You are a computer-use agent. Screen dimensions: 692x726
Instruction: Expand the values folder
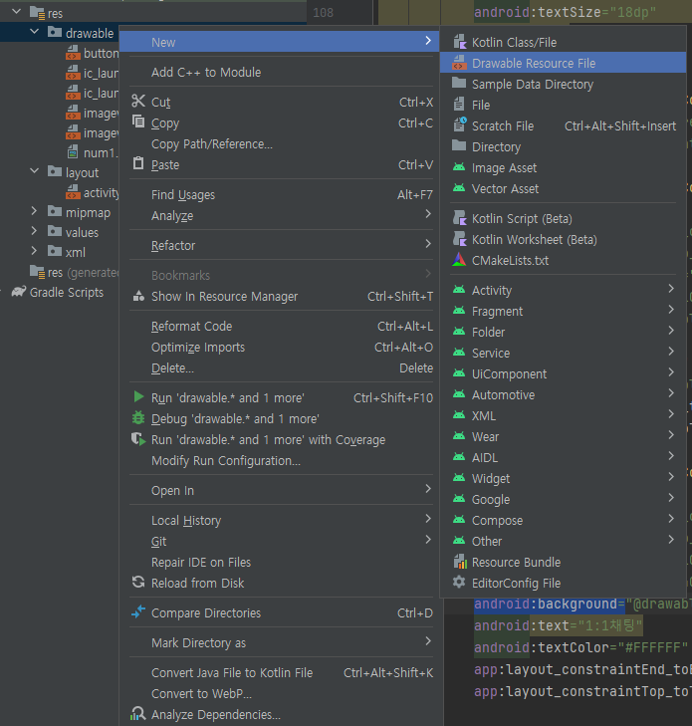pyautogui.click(x=34, y=231)
